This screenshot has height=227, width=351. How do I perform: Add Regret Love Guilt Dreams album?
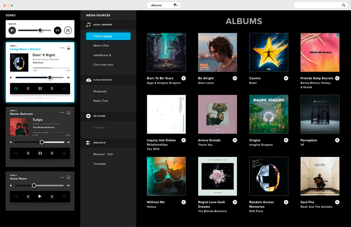pyautogui.click(x=235, y=202)
